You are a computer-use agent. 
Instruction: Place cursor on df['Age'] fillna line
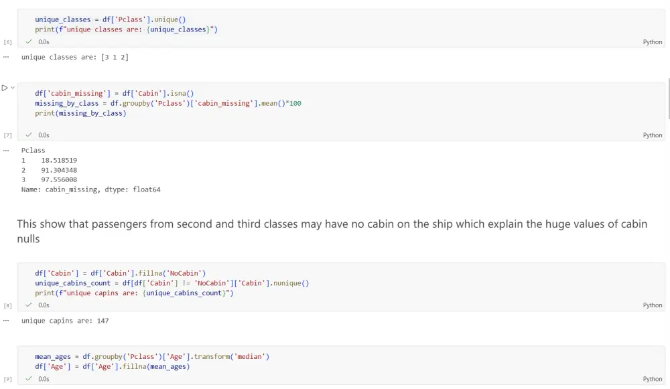(x=113, y=366)
